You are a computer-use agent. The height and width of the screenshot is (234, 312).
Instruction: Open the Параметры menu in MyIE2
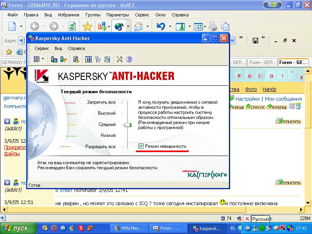click(118, 15)
